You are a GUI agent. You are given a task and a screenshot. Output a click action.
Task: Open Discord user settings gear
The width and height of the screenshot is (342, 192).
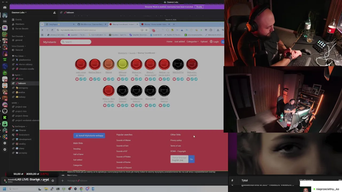[53, 181]
